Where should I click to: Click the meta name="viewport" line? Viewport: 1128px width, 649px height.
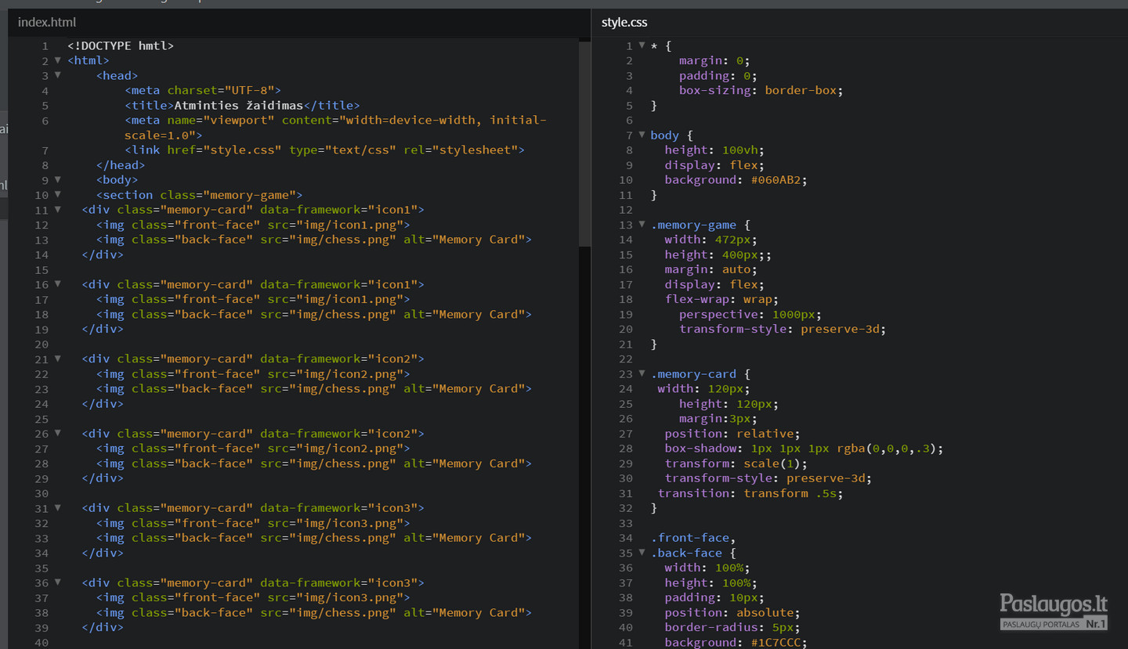tap(335, 128)
